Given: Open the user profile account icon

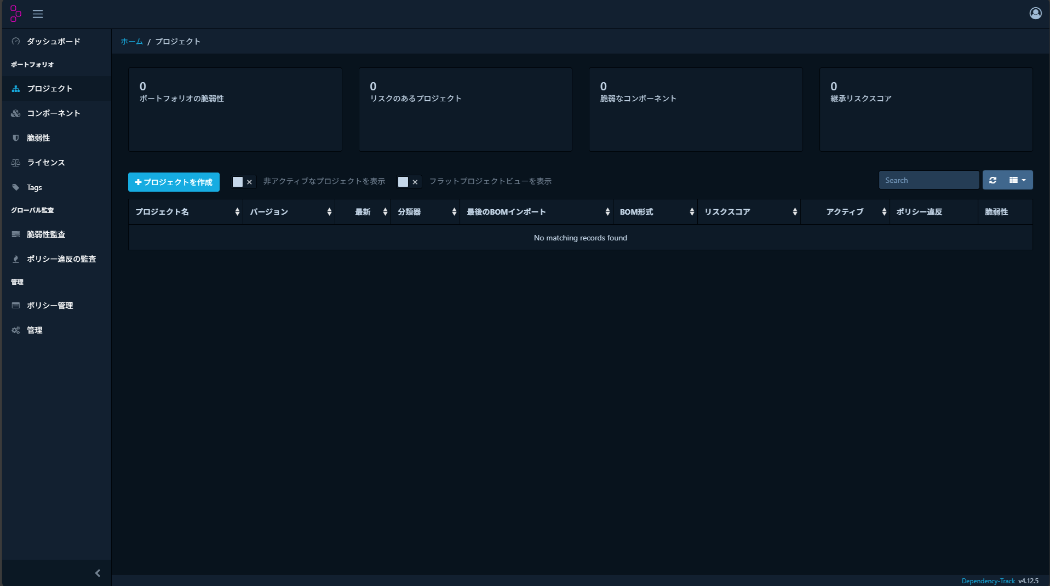Looking at the screenshot, I should (1035, 13).
